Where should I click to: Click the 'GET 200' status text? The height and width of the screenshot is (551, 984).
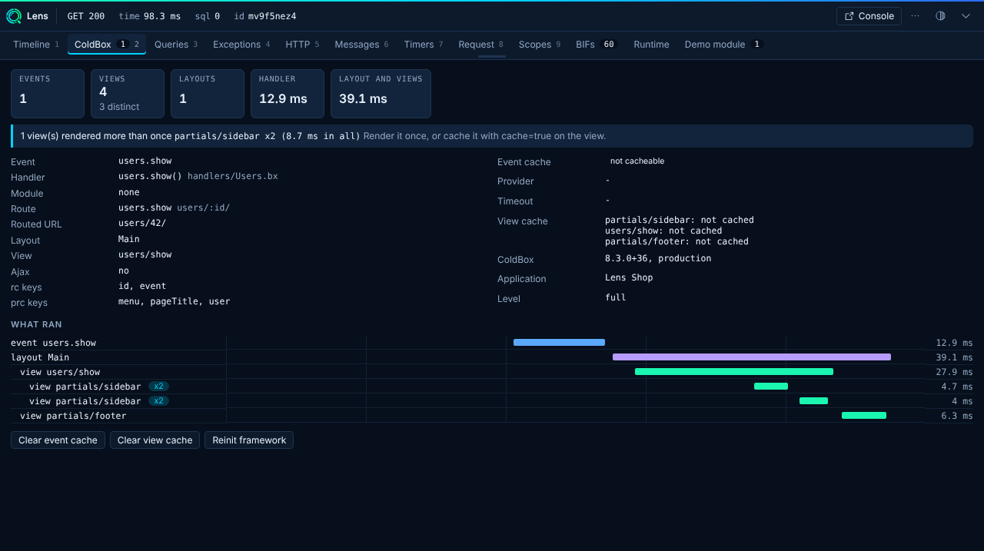point(86,16)
